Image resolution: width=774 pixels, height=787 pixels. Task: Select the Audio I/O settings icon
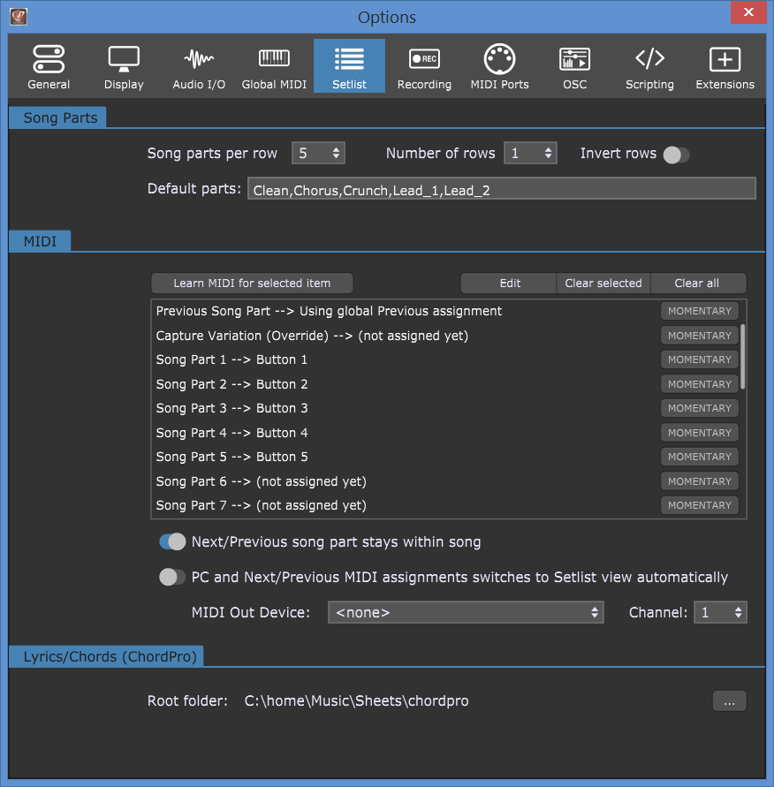click(198, 65)
